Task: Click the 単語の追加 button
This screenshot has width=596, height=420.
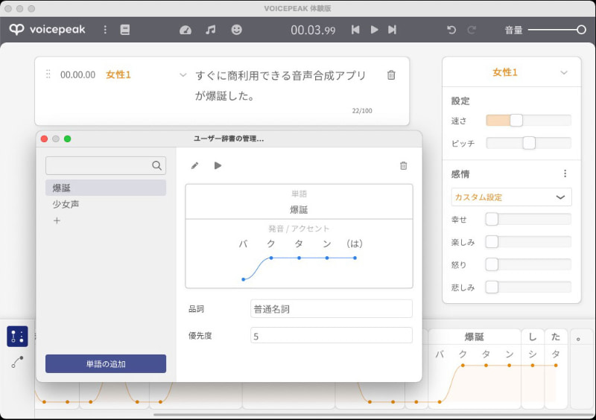Action: pos(106,363)
